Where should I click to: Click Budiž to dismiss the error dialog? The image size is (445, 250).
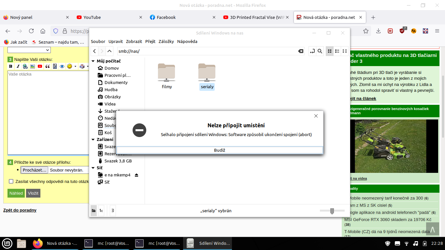click(x=220, y=150)
